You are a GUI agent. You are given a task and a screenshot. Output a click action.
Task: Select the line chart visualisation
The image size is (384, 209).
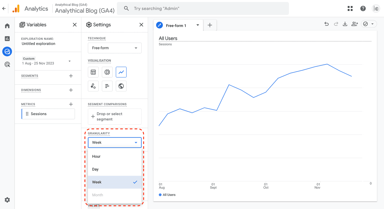coord(121,72)
